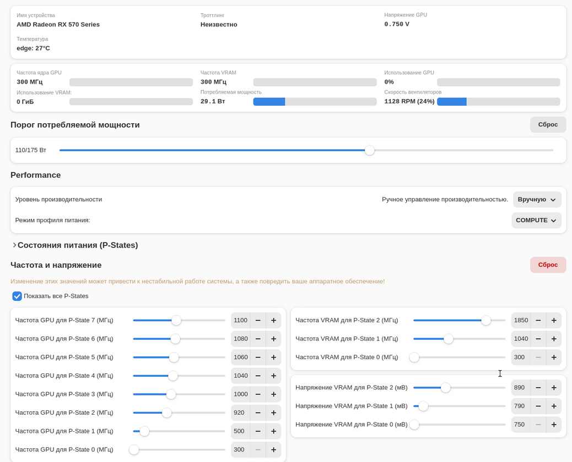
Task: Decrease GPU P-State 5 frequency with minus
Action: pyautogui.click(x=258, y=357)
